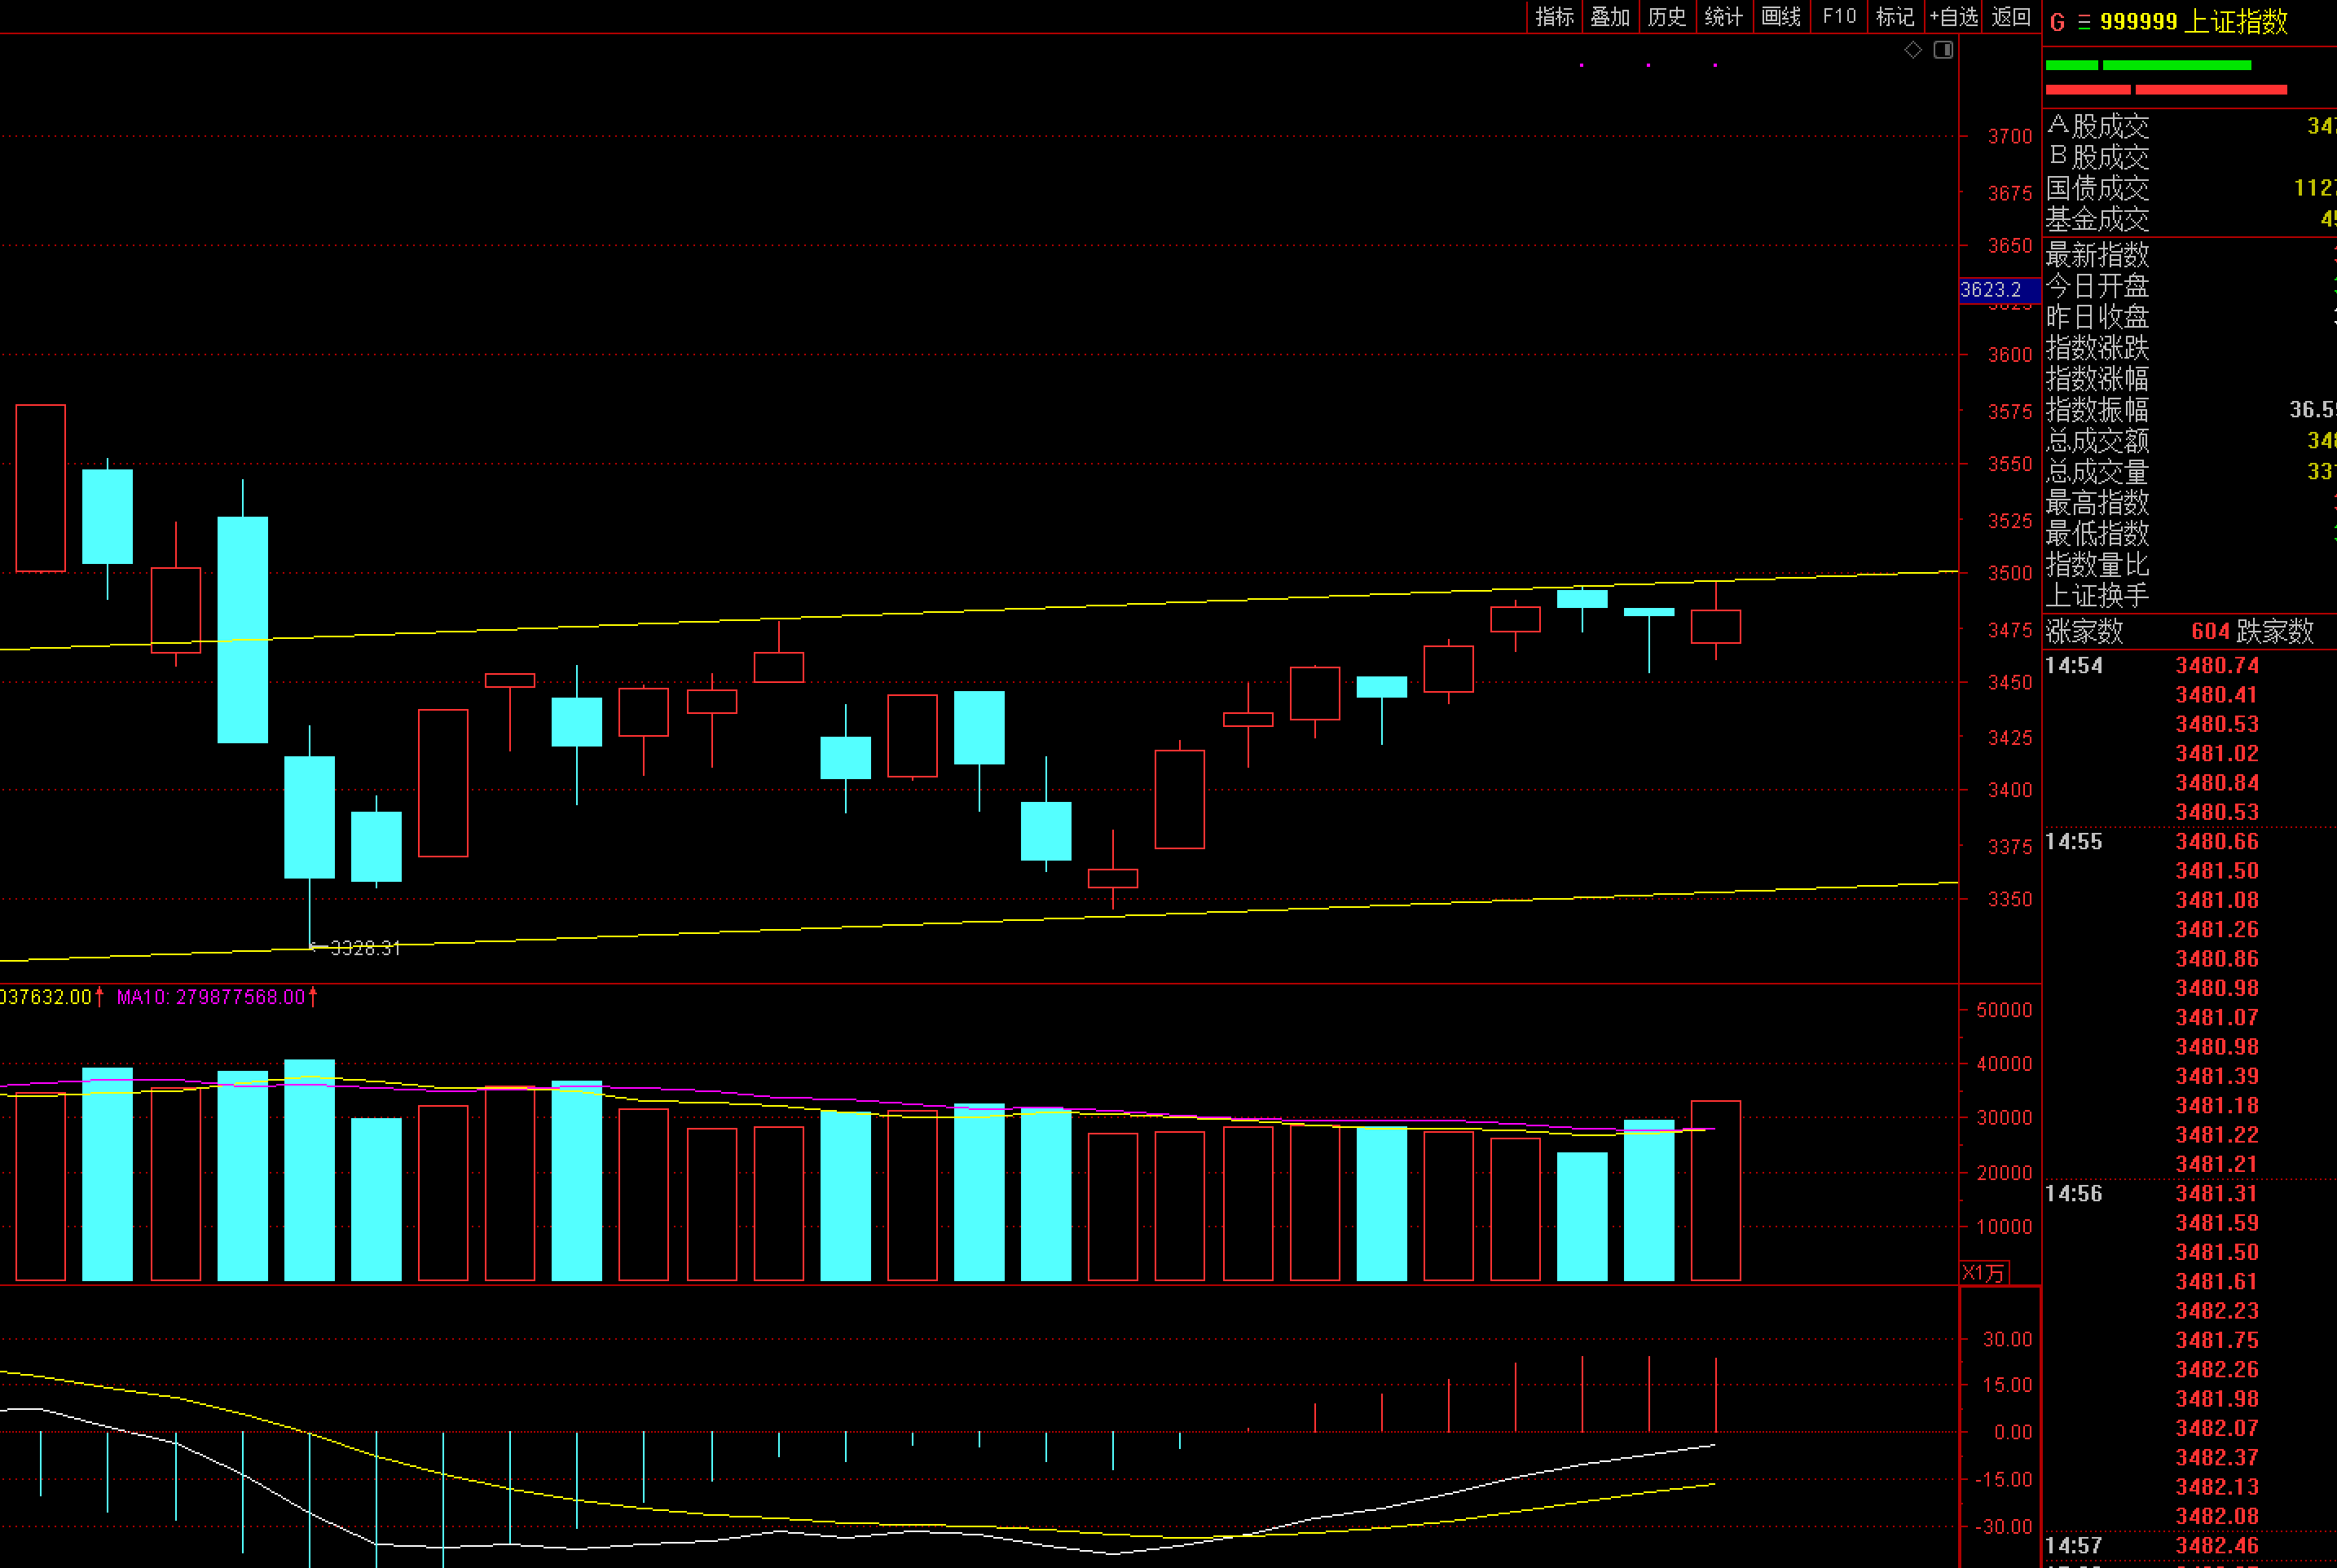Click the 跌家数 label
2337x1568 pixels.
click(2275, 631)
